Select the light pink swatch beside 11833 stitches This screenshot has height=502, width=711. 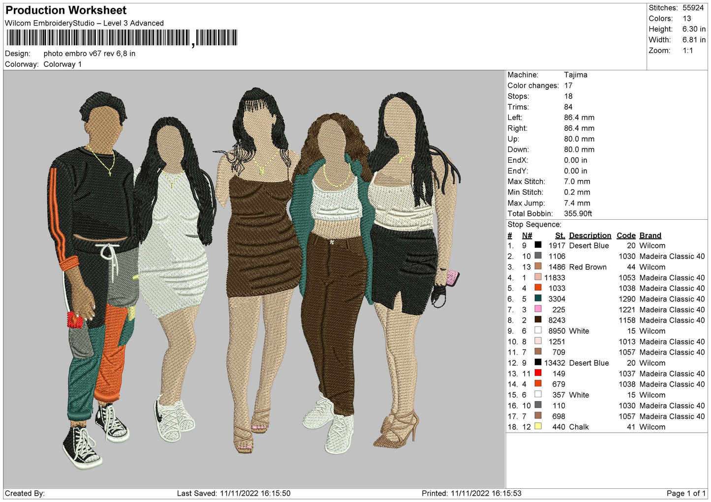(538, 277)
